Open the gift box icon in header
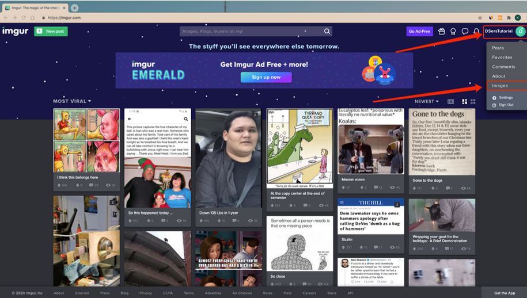Viewport: 527px width, 298px height. 442,31
